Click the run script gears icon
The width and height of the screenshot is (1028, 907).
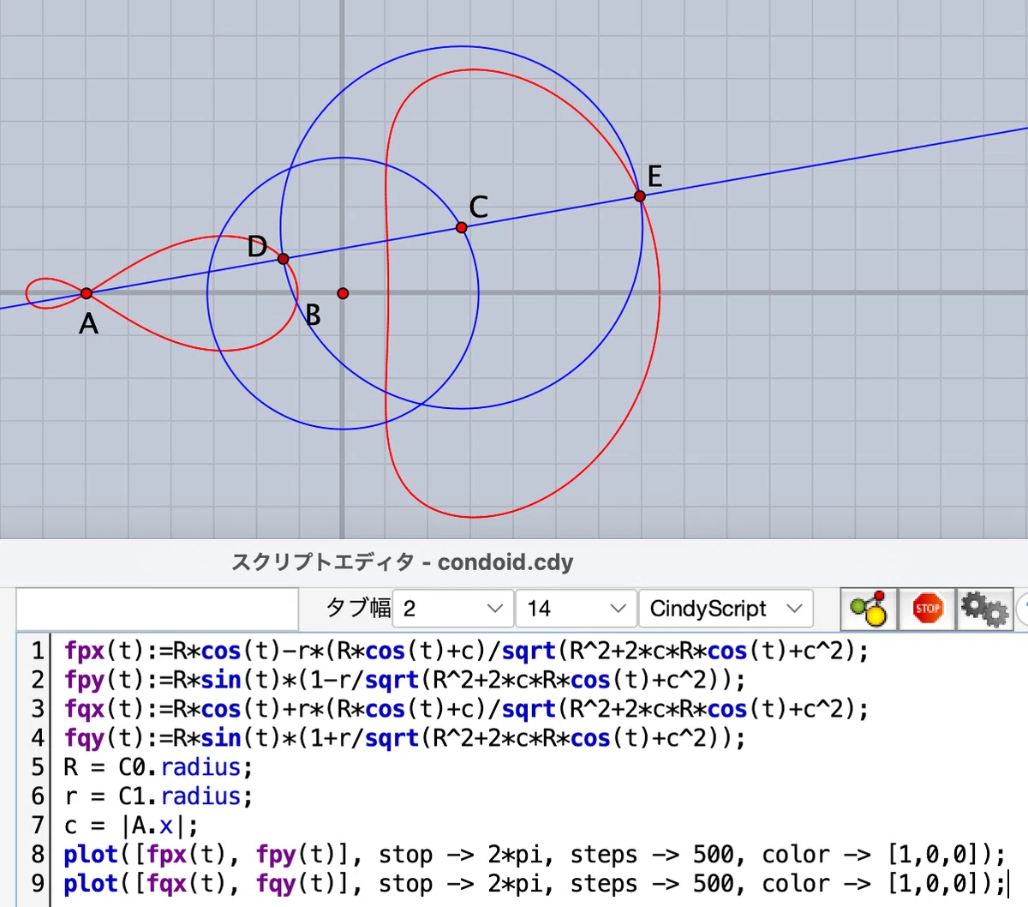[x=984, y=610]
